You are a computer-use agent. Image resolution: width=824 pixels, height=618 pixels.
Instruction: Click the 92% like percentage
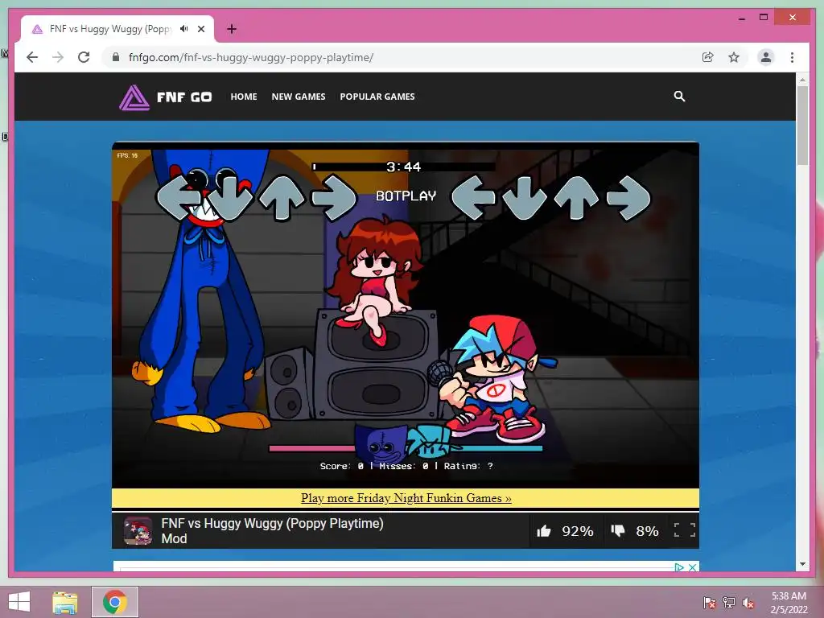point(578,531)
